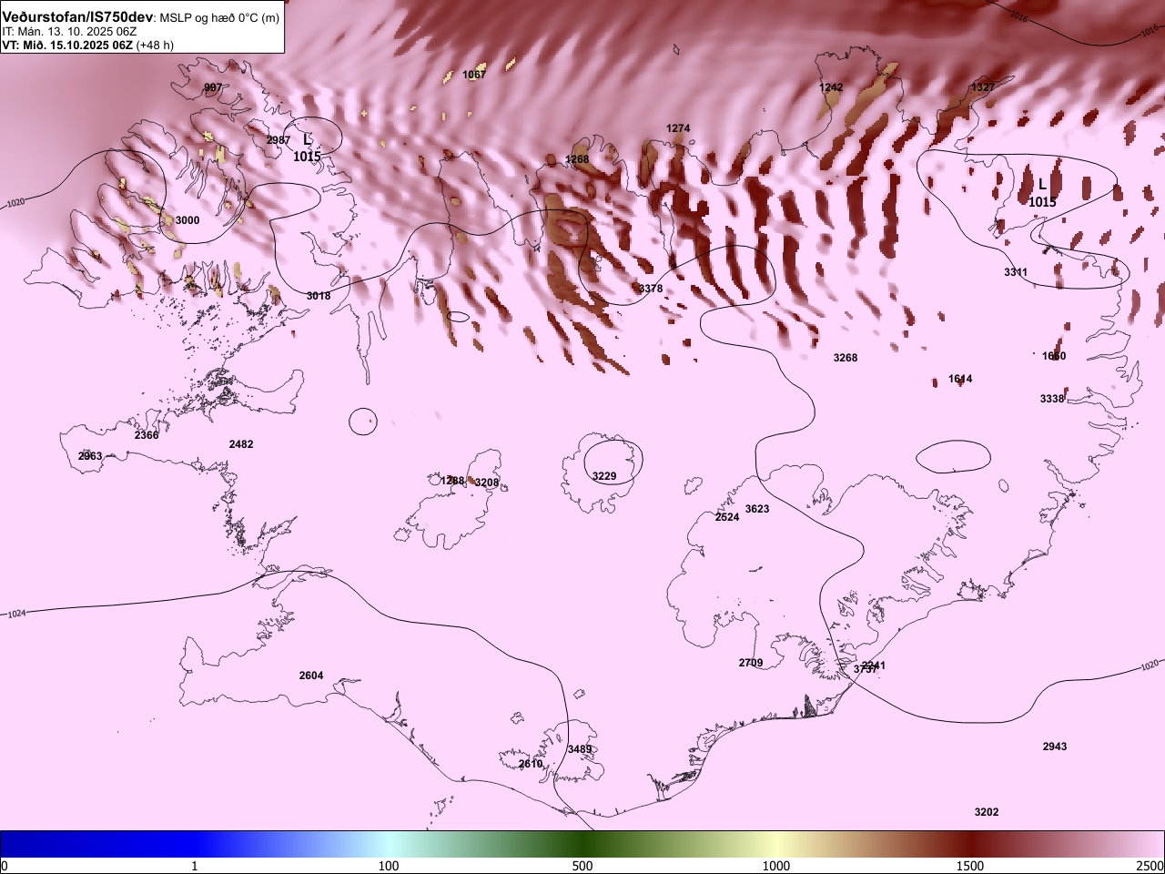This screenshot has width=1165, height=874.
Task: Click the color scale label '100'
Action: [x=389, y=866]
